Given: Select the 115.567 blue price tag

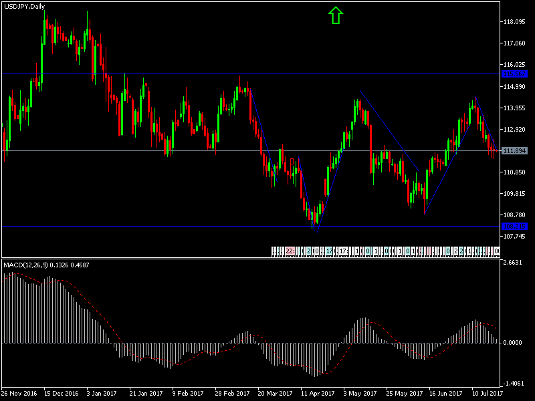Looking at the screenshot, I should click(x=514, y=74).
